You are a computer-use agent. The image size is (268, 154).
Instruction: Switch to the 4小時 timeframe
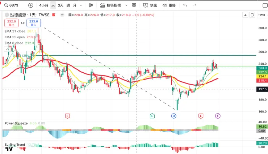click(x=43, y=5)
